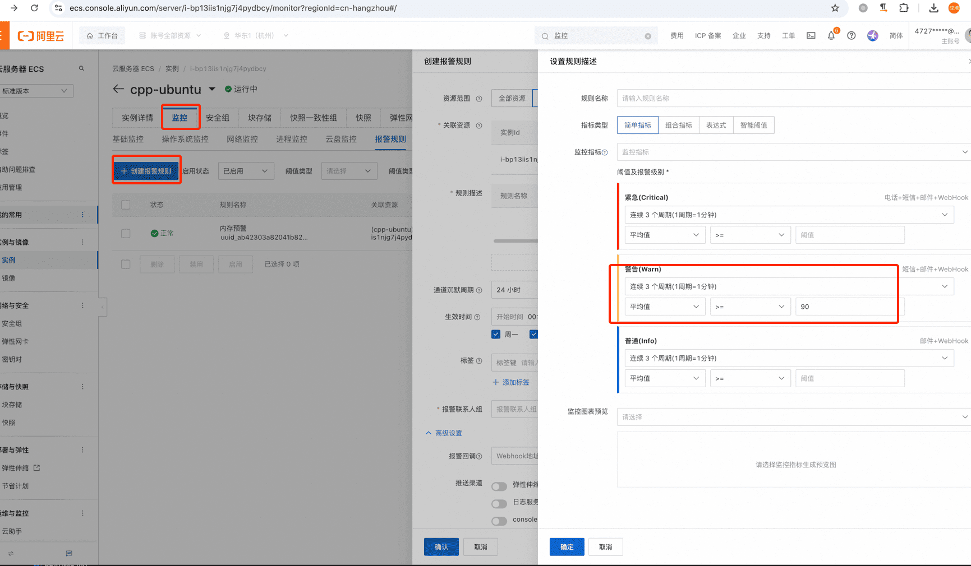Open the more icon next to 网络与安全
This screenshot has width=971, height=566.
(82, 305)
